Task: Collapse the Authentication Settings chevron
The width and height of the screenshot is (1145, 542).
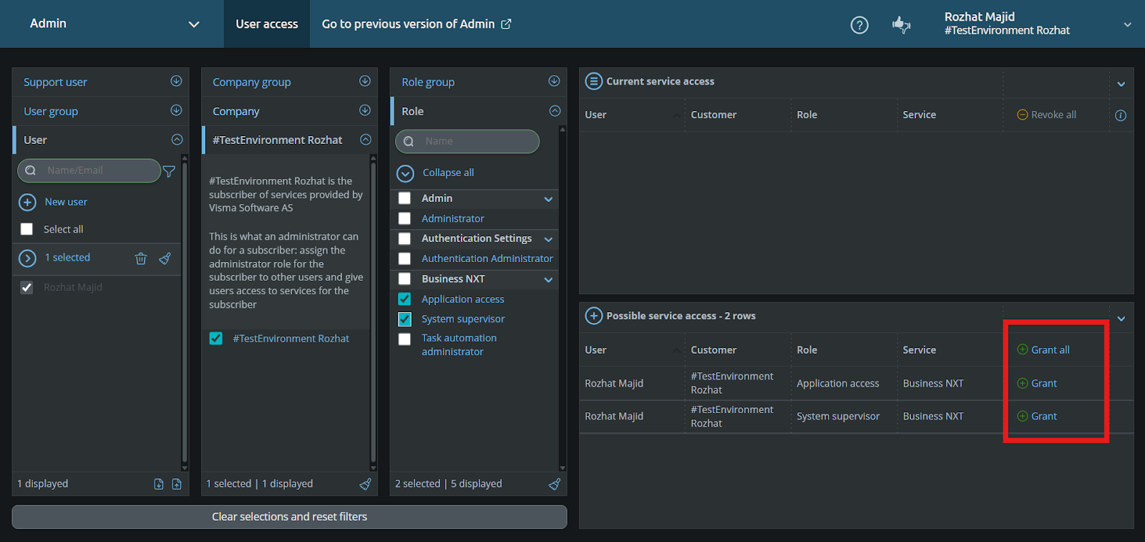Action: [549, 239]
